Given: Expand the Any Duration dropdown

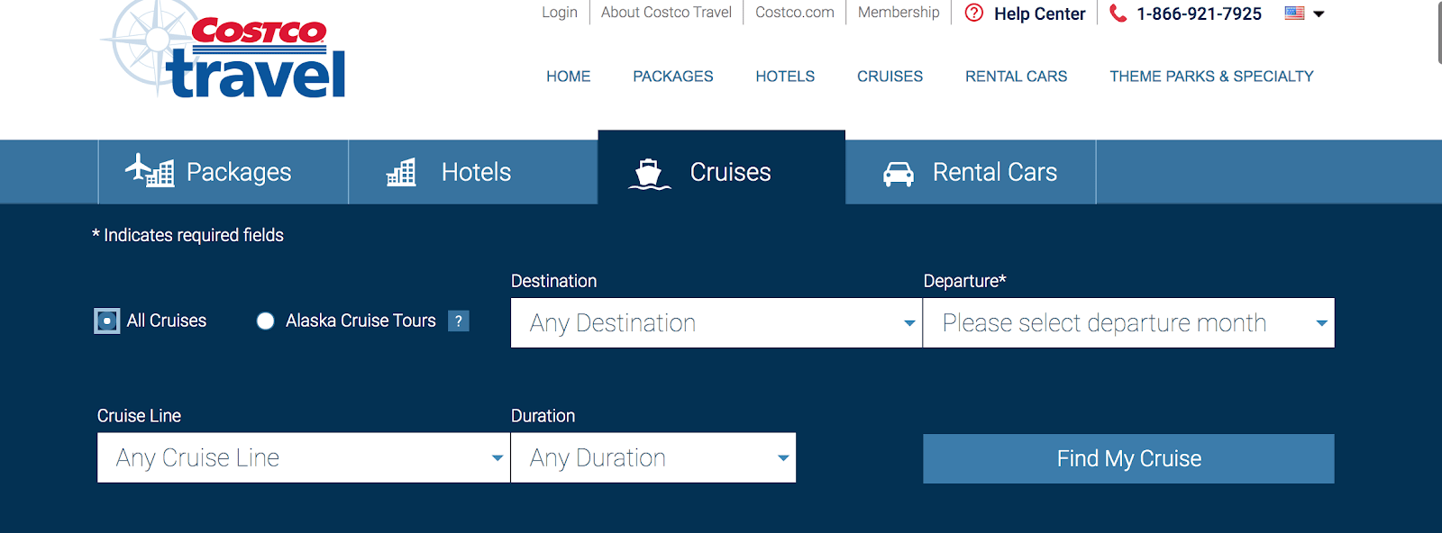Looking at the screenshot, I should coord(653,458).
